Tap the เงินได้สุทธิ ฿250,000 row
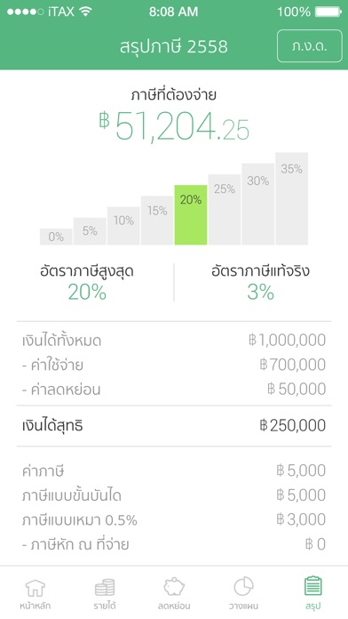Viewport: 348px width, 619px height. 174,425
